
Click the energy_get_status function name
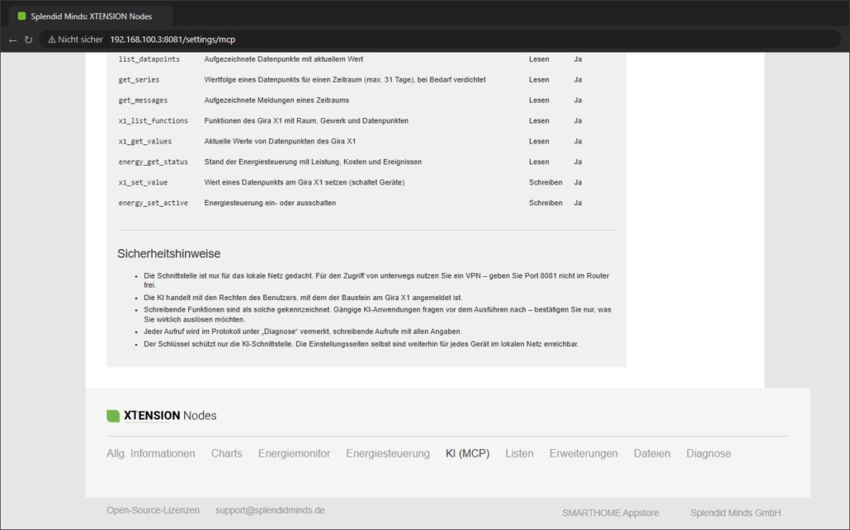tap(153, 162)
